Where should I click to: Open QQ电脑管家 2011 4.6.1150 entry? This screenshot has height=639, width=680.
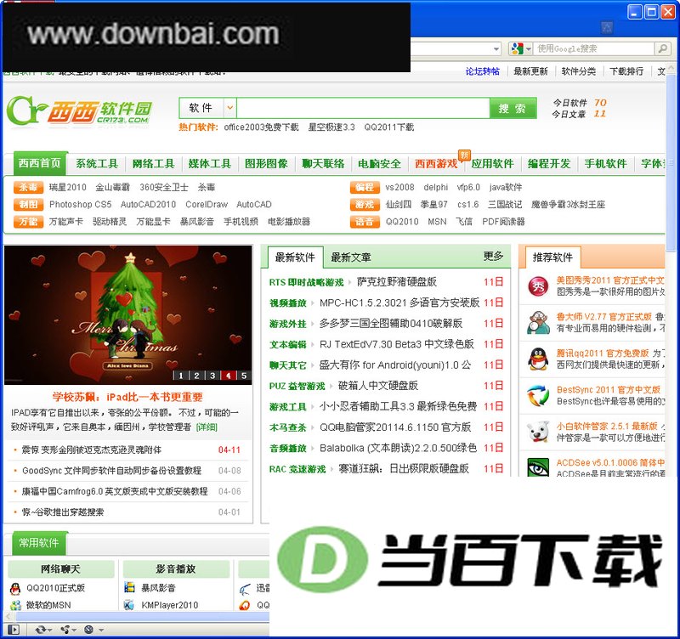395,427
